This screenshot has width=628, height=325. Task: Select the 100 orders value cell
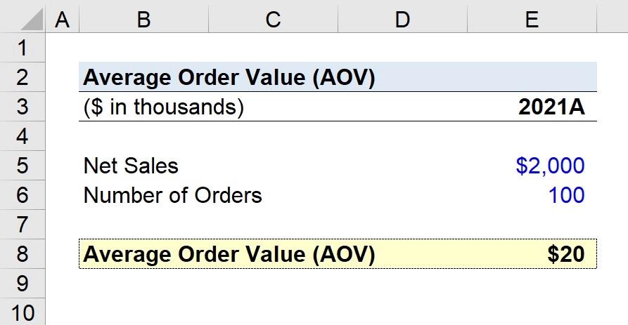click(x=566, y=195)
